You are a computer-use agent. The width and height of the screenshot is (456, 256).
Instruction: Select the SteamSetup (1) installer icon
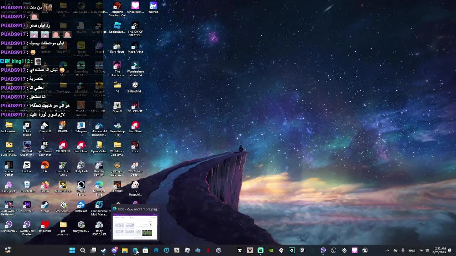[x=117, y=129]
